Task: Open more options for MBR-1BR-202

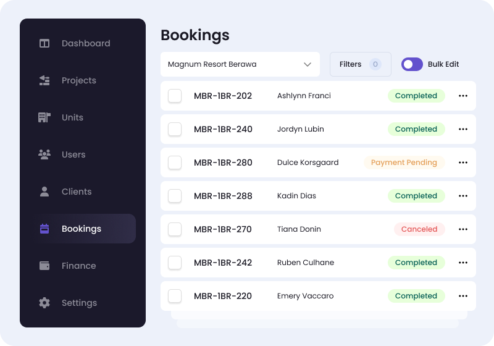Action: coord(463,96)
